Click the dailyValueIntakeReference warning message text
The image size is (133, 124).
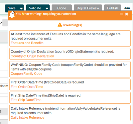tap(66, 111)
